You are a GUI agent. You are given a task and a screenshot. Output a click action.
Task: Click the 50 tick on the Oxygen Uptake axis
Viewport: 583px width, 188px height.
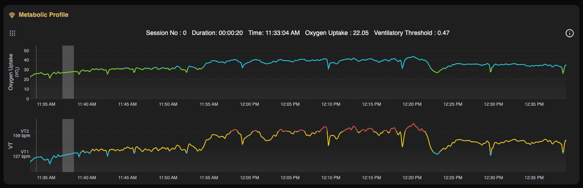coord(26,50)
